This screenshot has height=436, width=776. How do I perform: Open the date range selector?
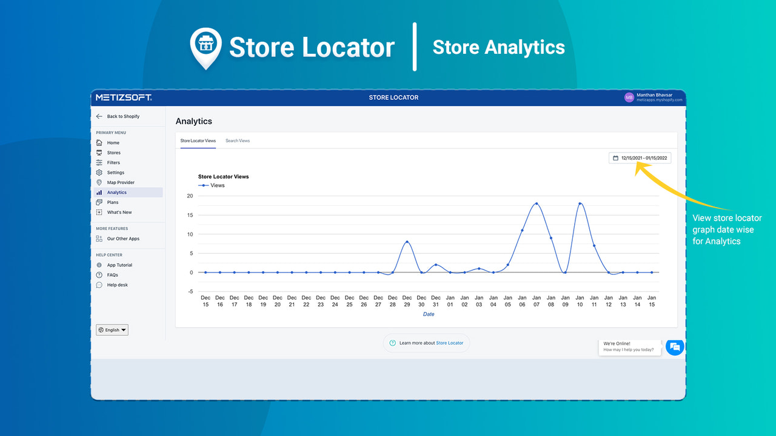click(640, 157)
